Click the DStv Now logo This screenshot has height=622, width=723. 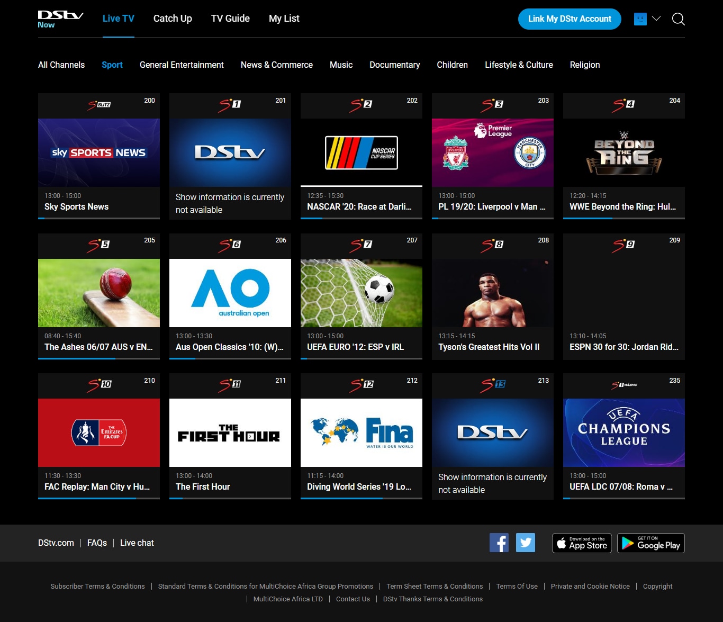(x=60, y=19)
